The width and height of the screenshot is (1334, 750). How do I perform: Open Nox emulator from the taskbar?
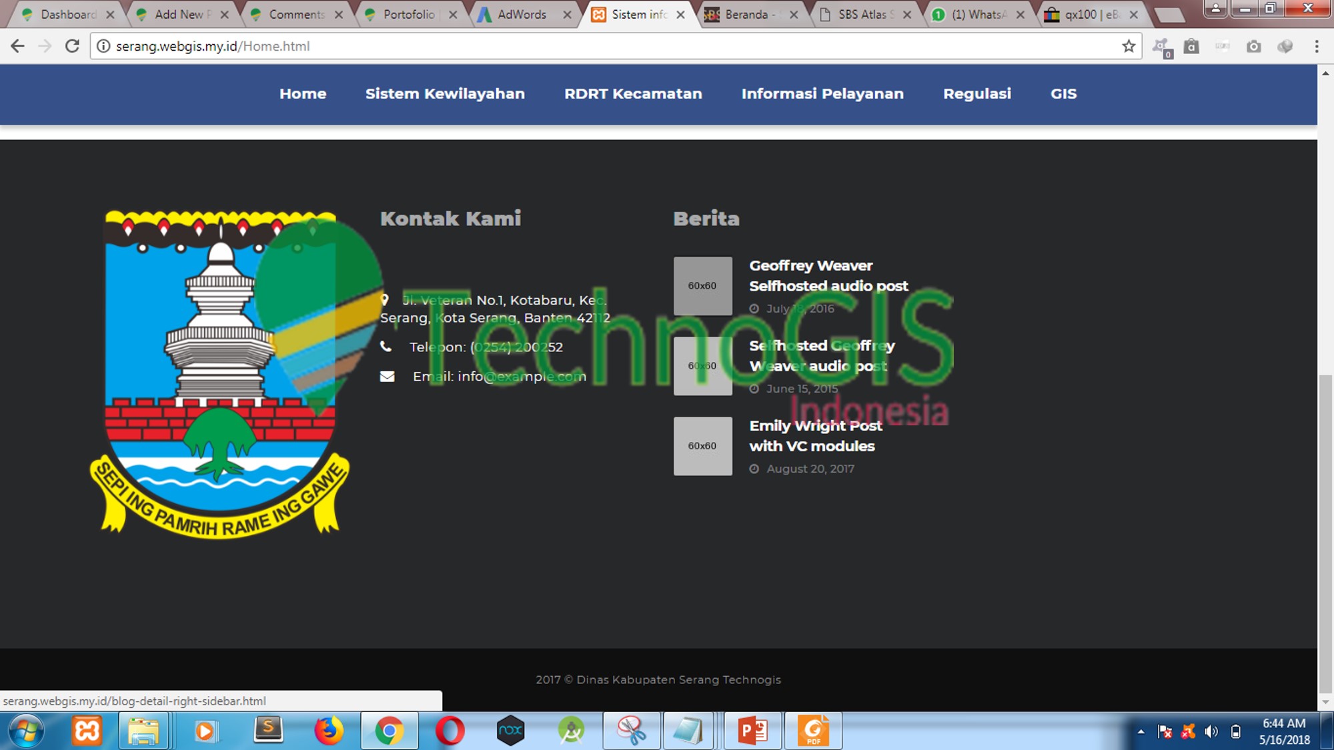click(511, 731)
